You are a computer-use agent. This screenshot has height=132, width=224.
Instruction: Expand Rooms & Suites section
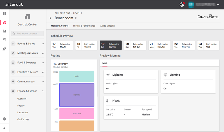tap(43, 44)
